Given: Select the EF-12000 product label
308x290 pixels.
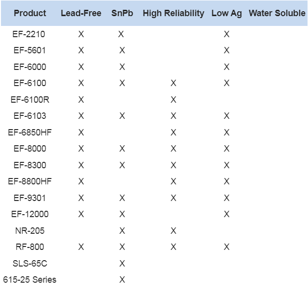Looking at the screenshot, I should coord(30,214).
